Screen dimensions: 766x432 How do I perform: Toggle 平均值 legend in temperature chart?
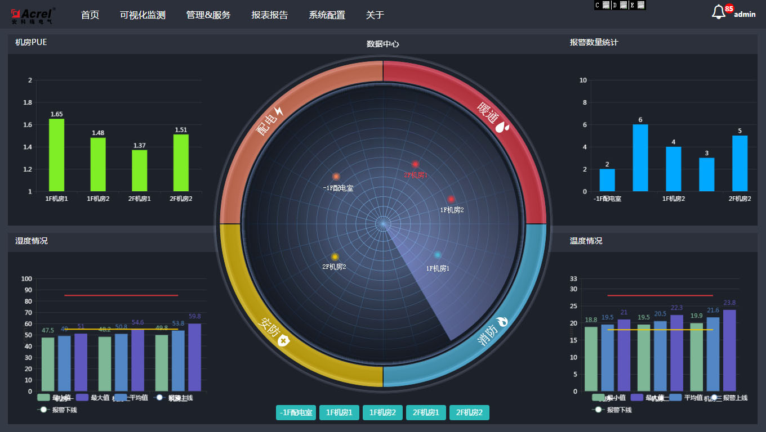tap(685, 398)
